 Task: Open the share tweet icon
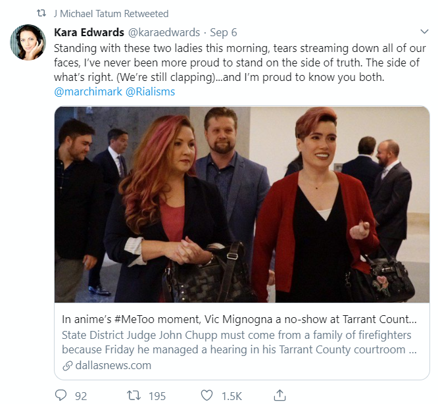(x=280, y=395)
